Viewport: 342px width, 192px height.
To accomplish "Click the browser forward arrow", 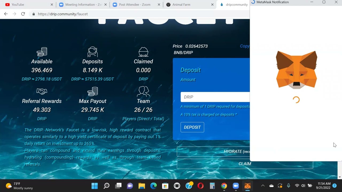I will pos(14,14).
